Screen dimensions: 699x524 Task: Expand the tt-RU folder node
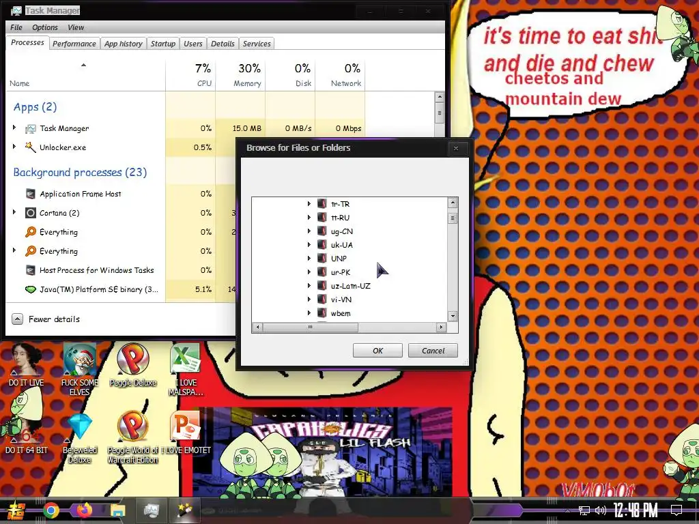click(309, 218)
